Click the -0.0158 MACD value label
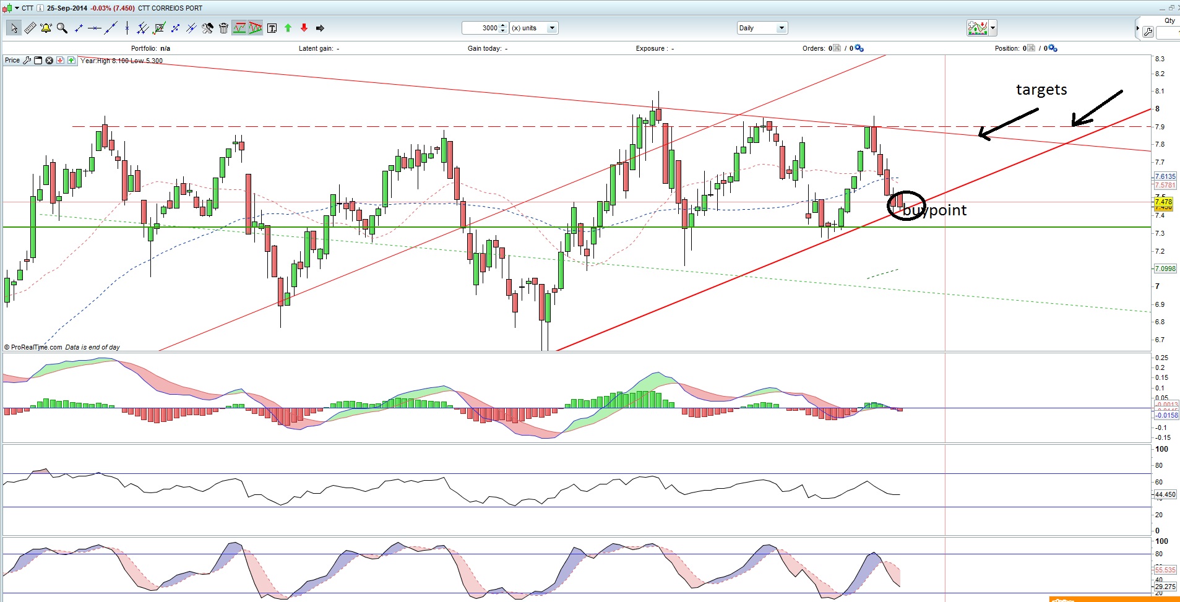1180x602 pixels. point(1166,416)
